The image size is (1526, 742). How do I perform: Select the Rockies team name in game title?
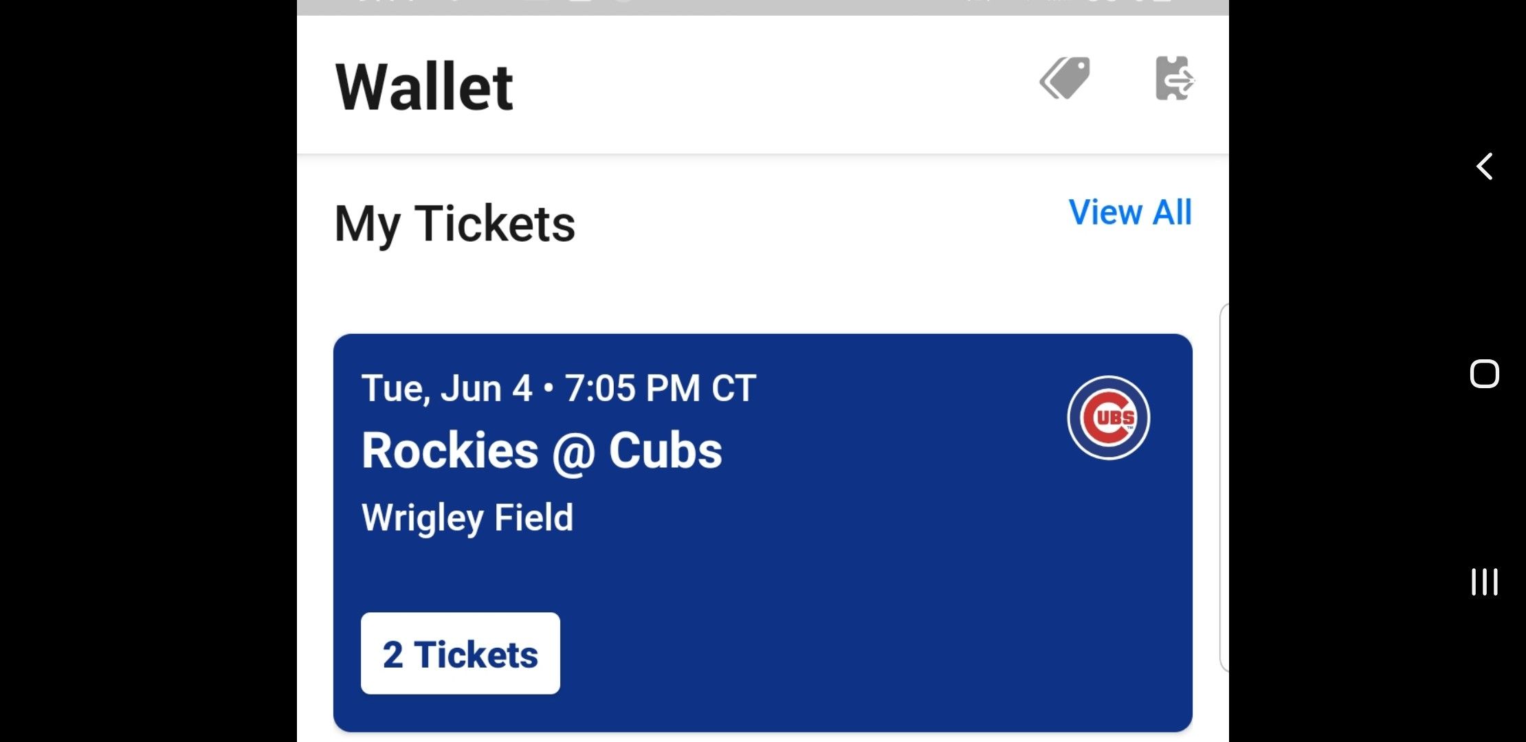coord(450,451)
